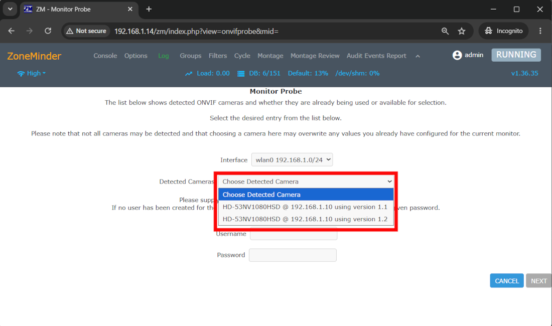The image size is (552, 326).
Task: Click the admin user account icon
Action: point(457,55)
